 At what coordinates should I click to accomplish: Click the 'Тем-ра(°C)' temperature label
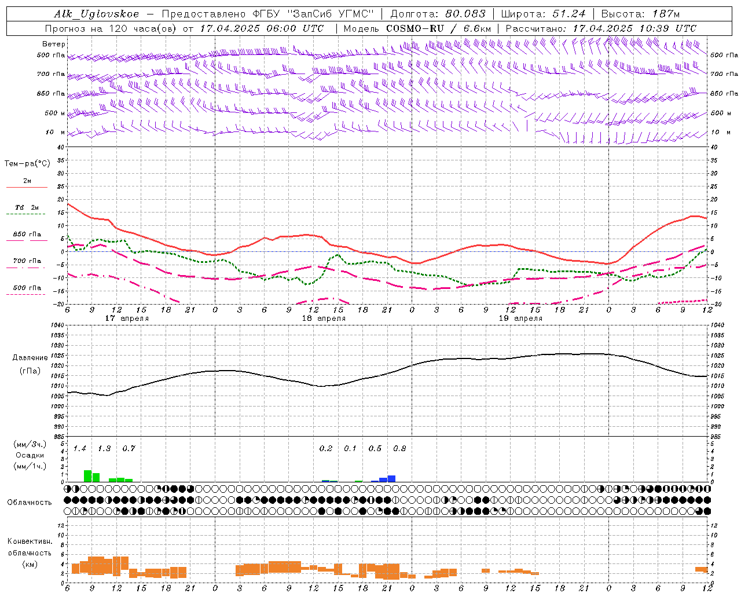point(27,164)
